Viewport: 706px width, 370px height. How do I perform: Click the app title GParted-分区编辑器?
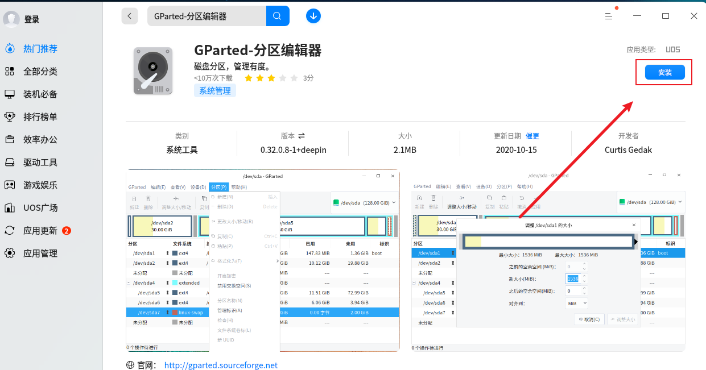258,51
